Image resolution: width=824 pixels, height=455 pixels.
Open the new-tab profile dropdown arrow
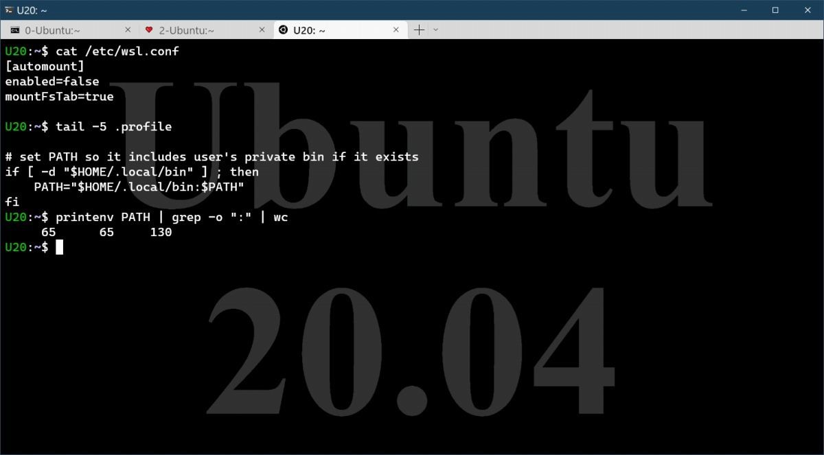[x=435, y=30]
